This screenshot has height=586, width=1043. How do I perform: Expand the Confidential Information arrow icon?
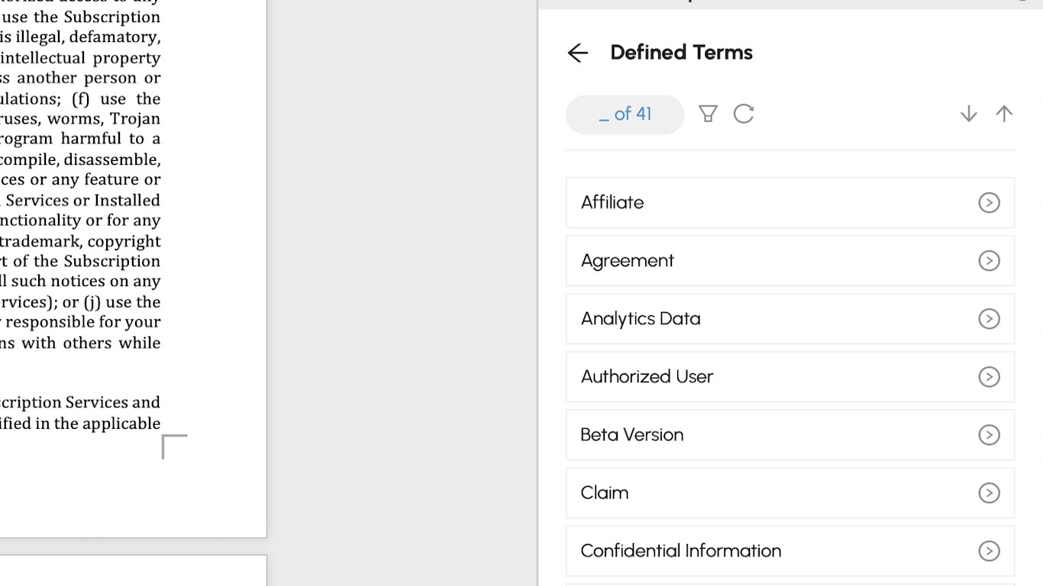click(989, 551)
